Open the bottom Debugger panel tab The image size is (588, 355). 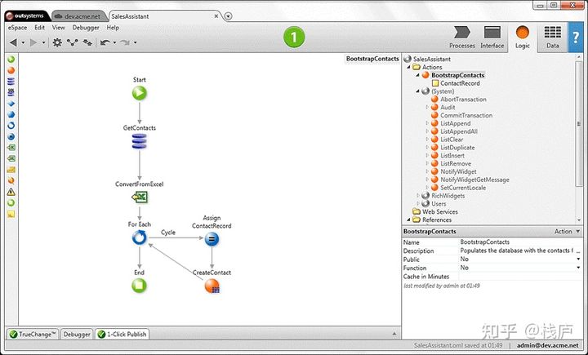(77, 334)
